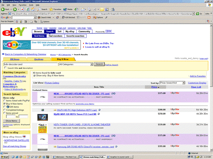Open the Tools menu
The width and height of the screenshot is (213, 159).
point(31,5)
